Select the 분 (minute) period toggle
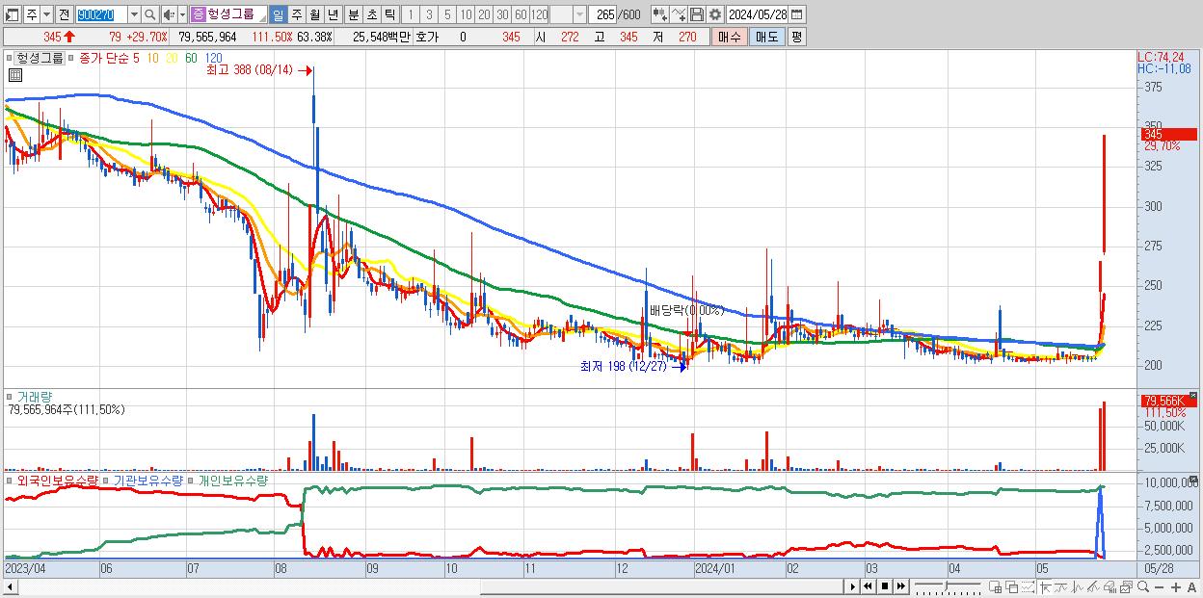Viewport: 1203px width, 598px height. tap(353, 14)
